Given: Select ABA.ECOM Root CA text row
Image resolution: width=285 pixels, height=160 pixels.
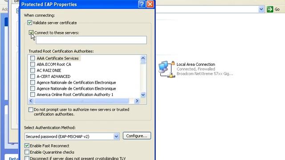Looking at the screenshot, I should (x=54, y=64).
